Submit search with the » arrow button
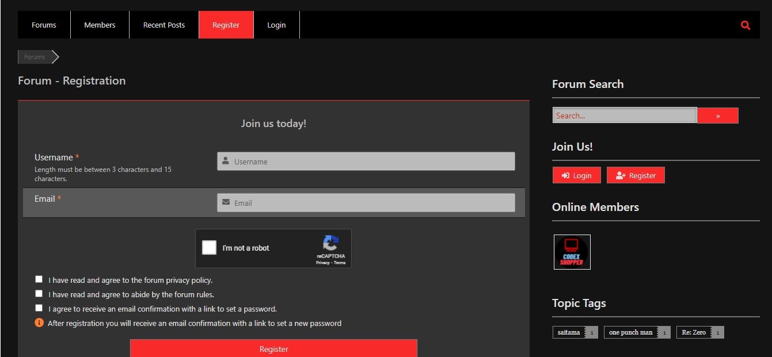This screenshot has height=357, width=772. click(717, 115)
